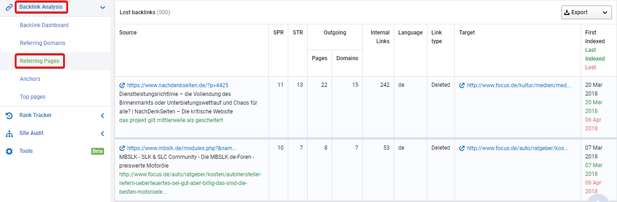The image size is (617, 202).
Task: Click external link icon beside mbslk.de source
Action: click(x=122, y=148)
